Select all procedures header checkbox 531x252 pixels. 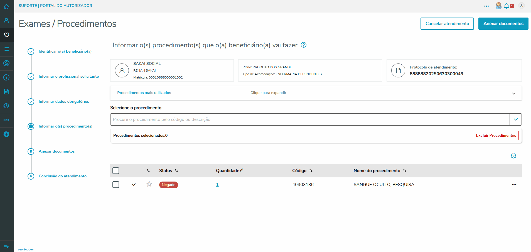[x=116, y=171]
